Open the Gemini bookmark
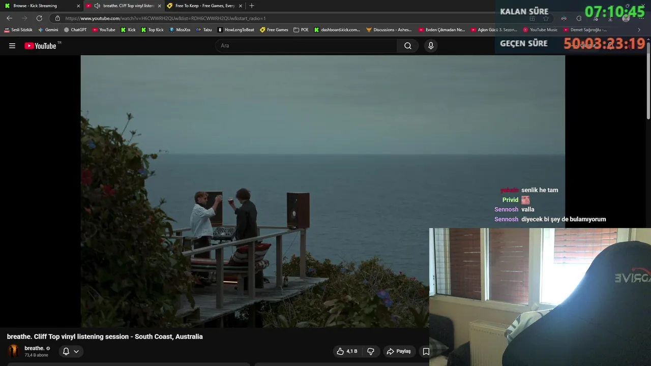651x366 pixels. 48,30
